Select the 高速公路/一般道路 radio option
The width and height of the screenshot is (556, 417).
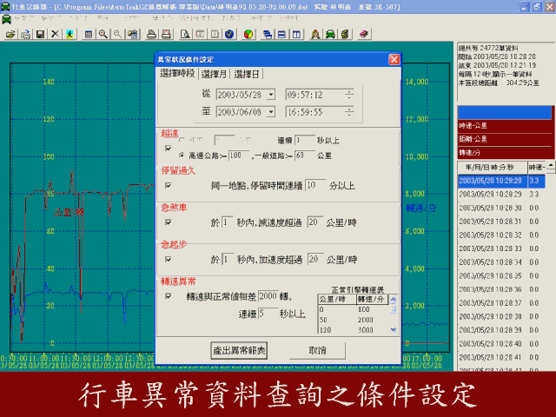pyautogui.click(x=182, y=156)
